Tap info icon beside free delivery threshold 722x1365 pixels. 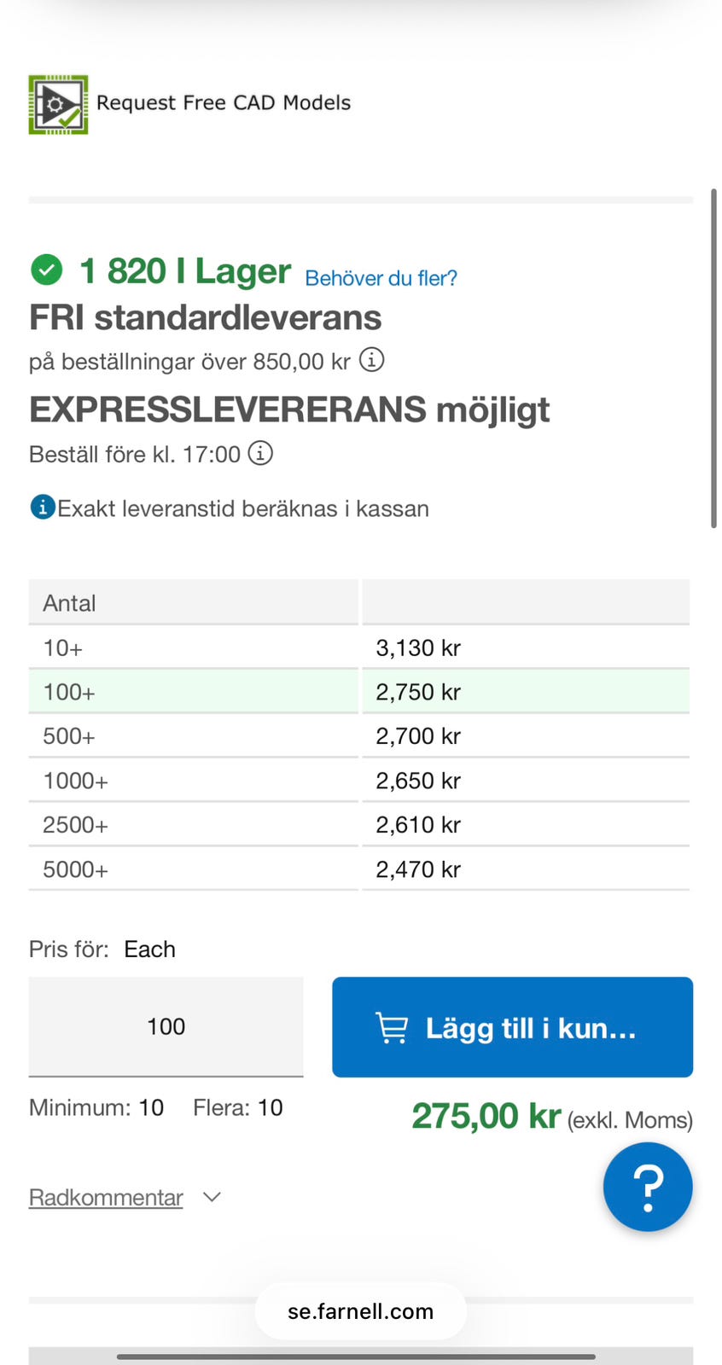tap(371, 360)
